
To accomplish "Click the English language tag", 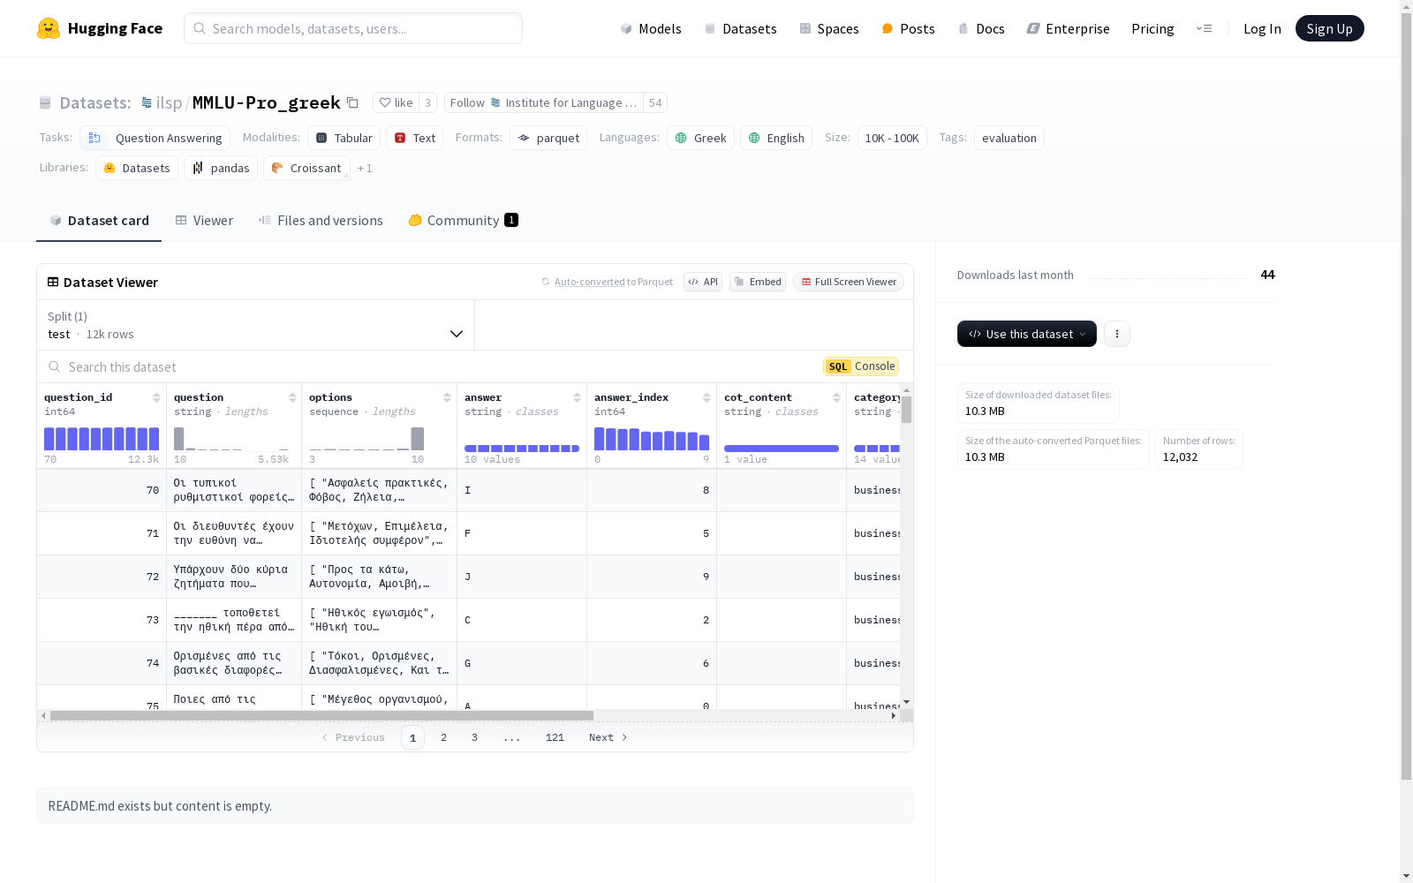I will click(x=776, y=138).
